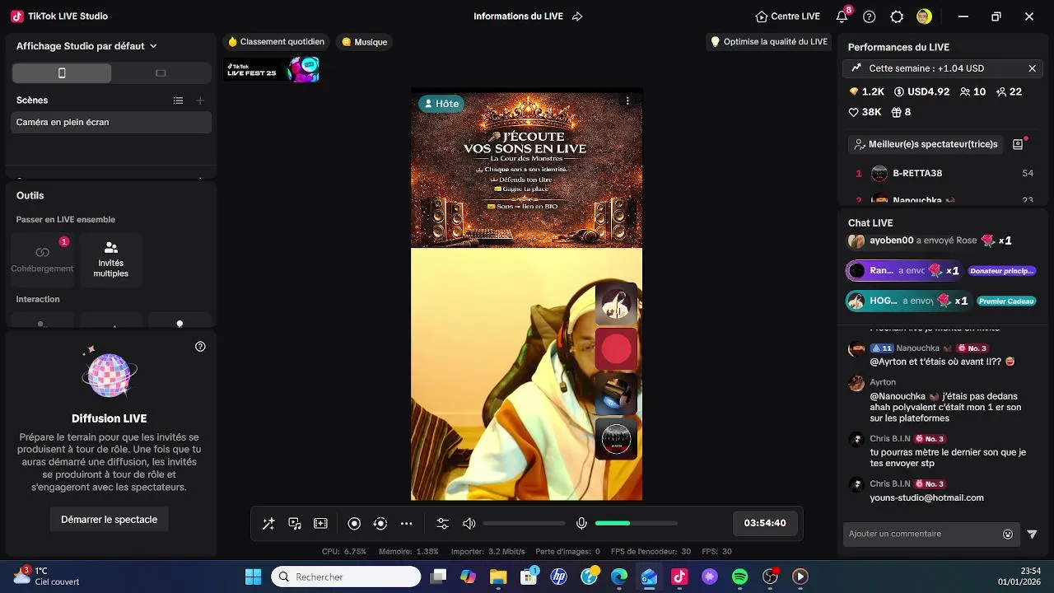Select the Caméra en plein écran scene
The width and height of the screenshot is (1054, 593).
(111, 122)
